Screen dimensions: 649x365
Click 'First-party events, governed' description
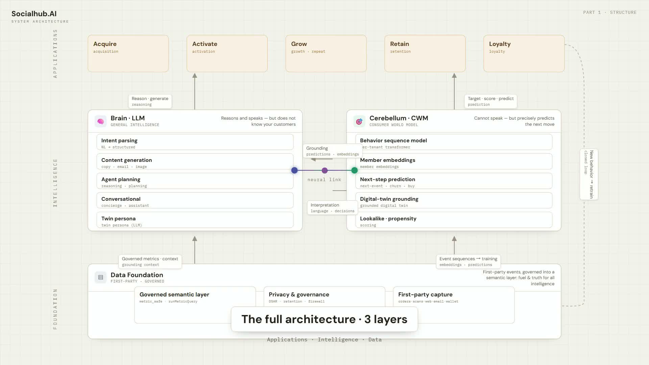pyautogui.click(x=519, y=278)
